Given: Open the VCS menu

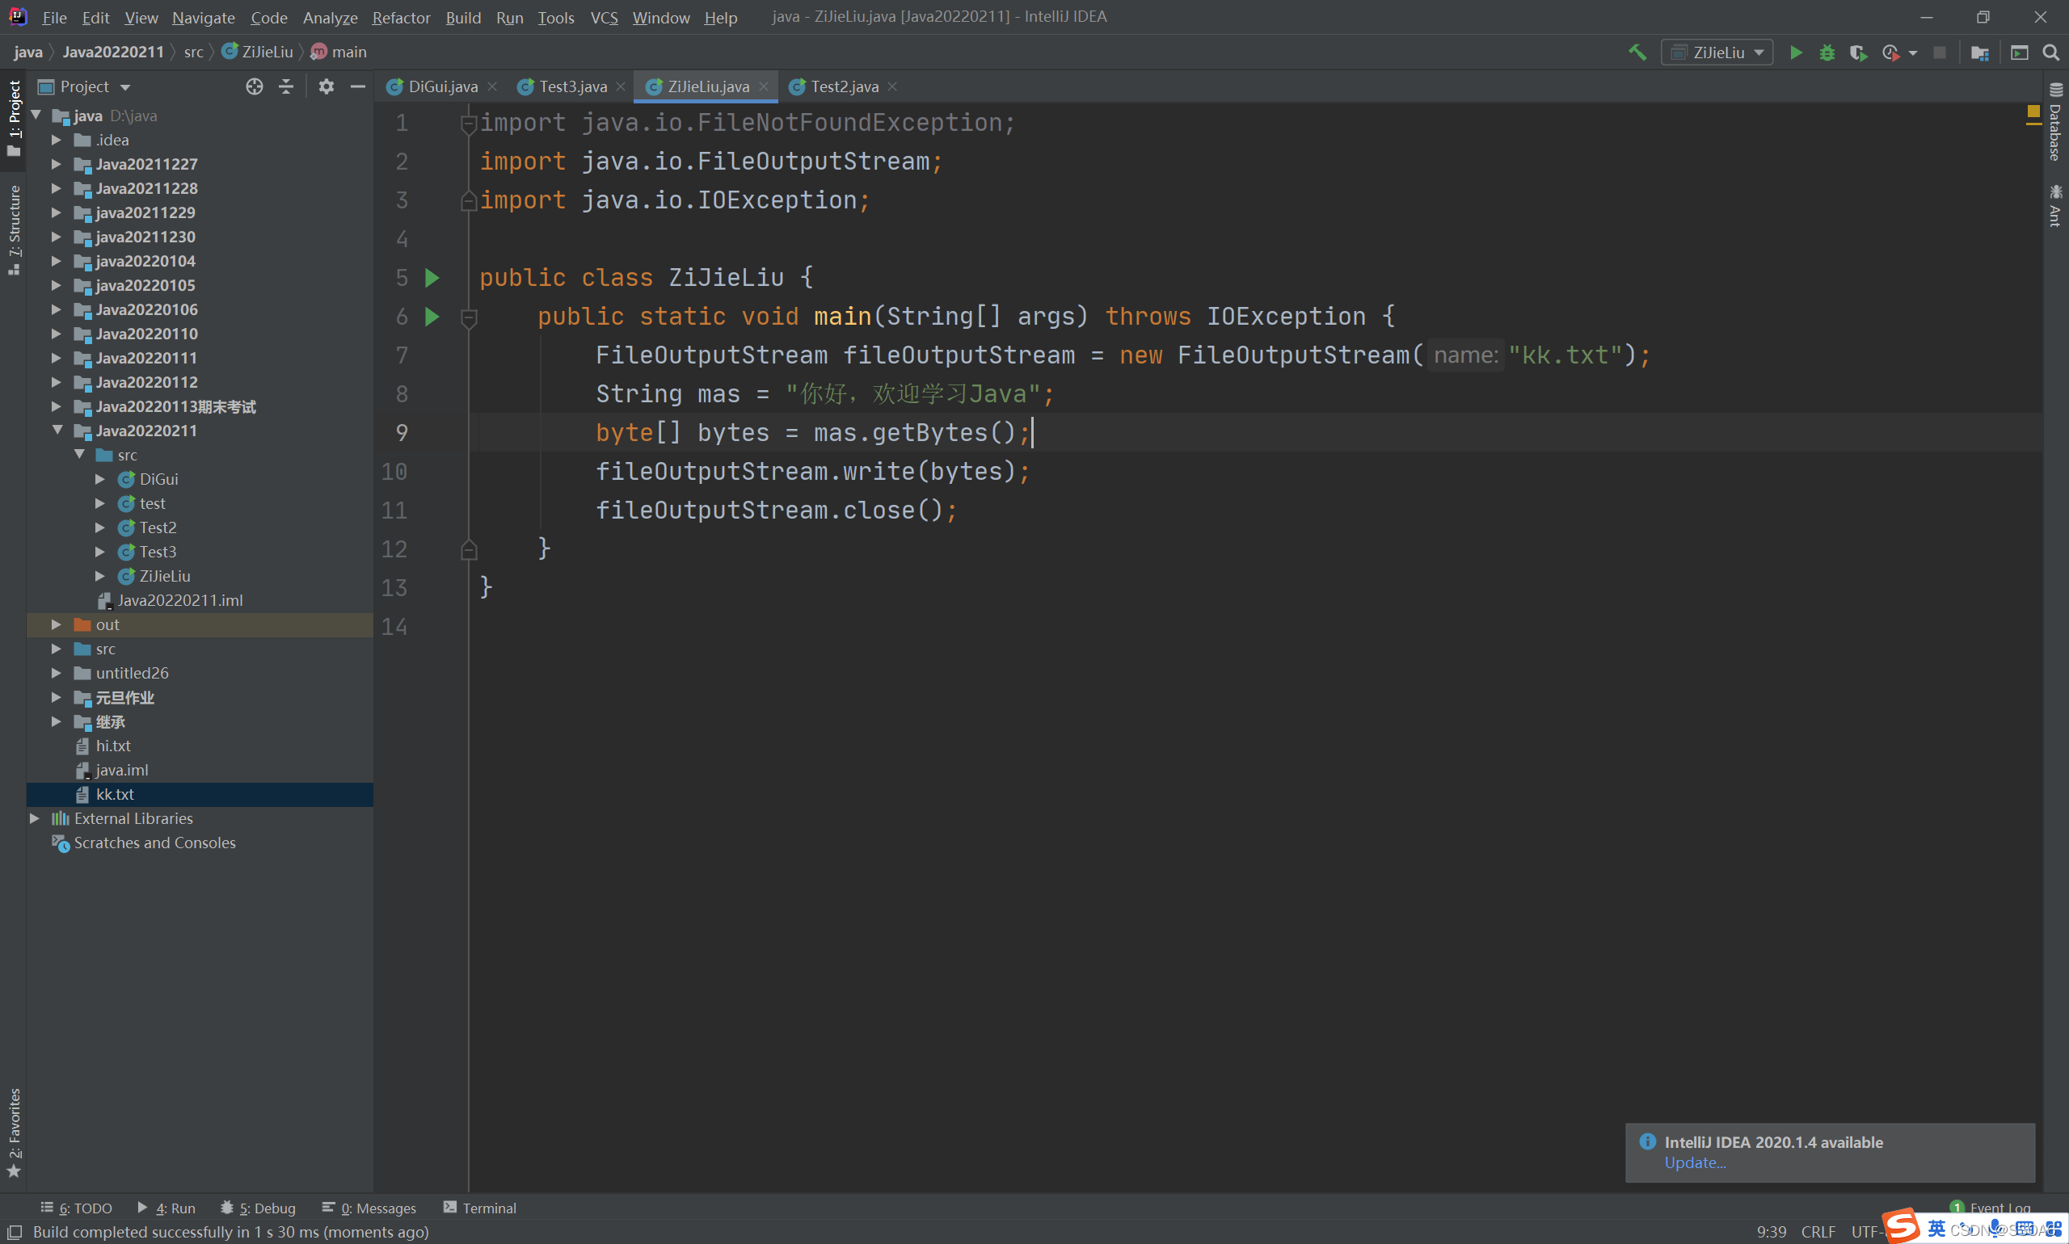Looking at the screenshot, I should [604, 17].
